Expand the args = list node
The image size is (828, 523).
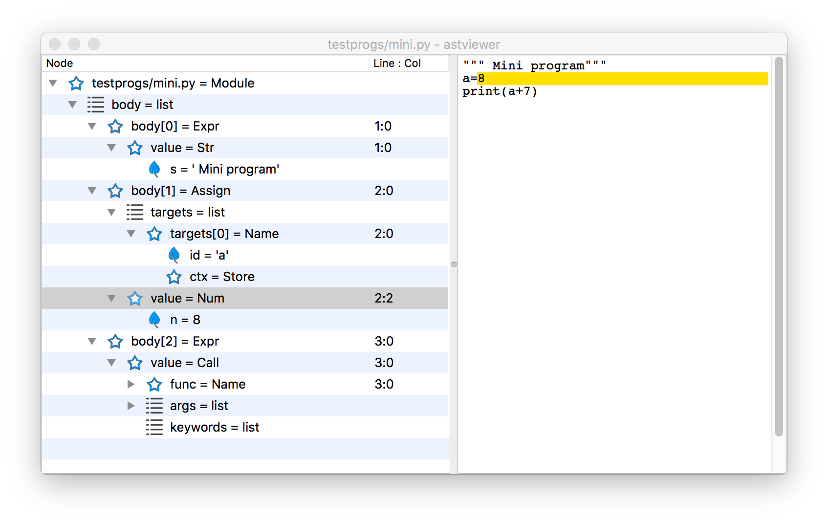131,406
